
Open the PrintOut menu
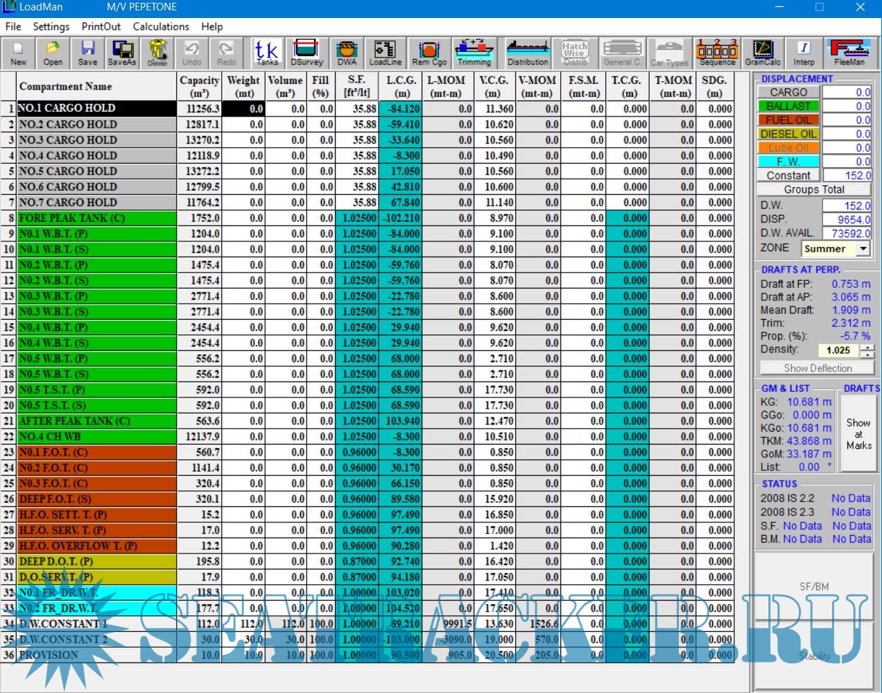[101, 26]
